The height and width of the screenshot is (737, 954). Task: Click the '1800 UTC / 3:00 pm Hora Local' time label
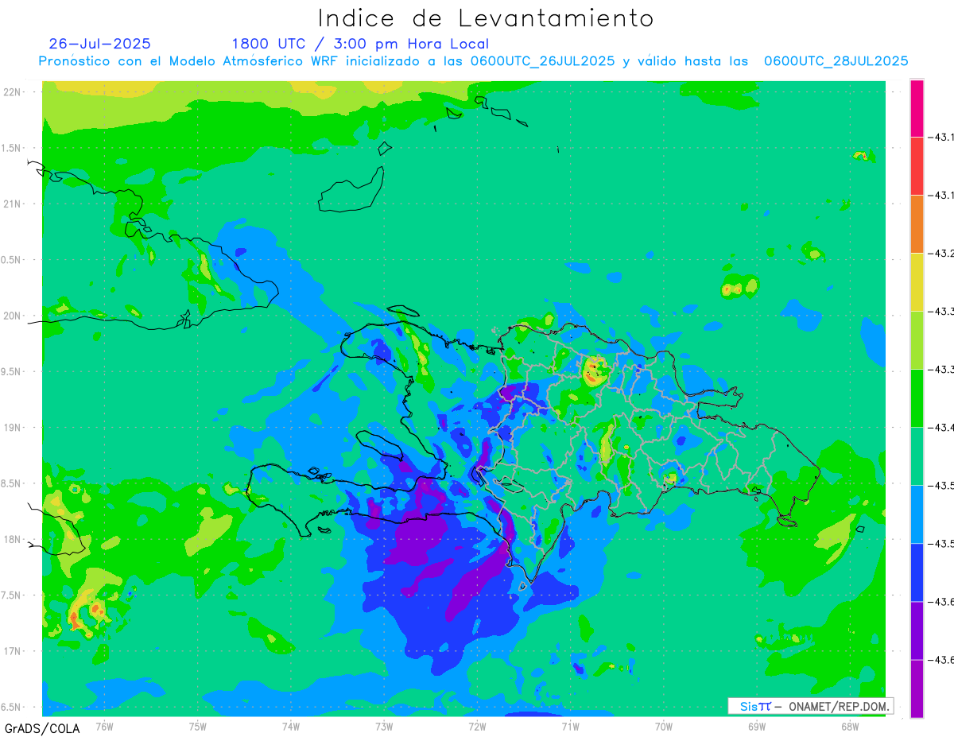[x=360, y=45]
